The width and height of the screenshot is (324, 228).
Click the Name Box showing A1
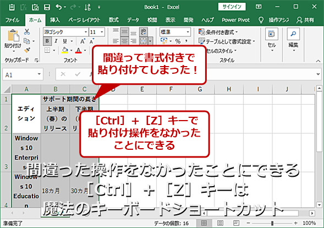pyautogui.click(x=23, y=74)
